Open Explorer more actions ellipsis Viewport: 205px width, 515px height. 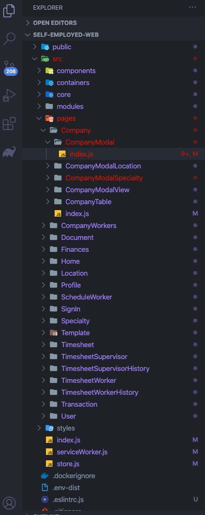point(192,7)
